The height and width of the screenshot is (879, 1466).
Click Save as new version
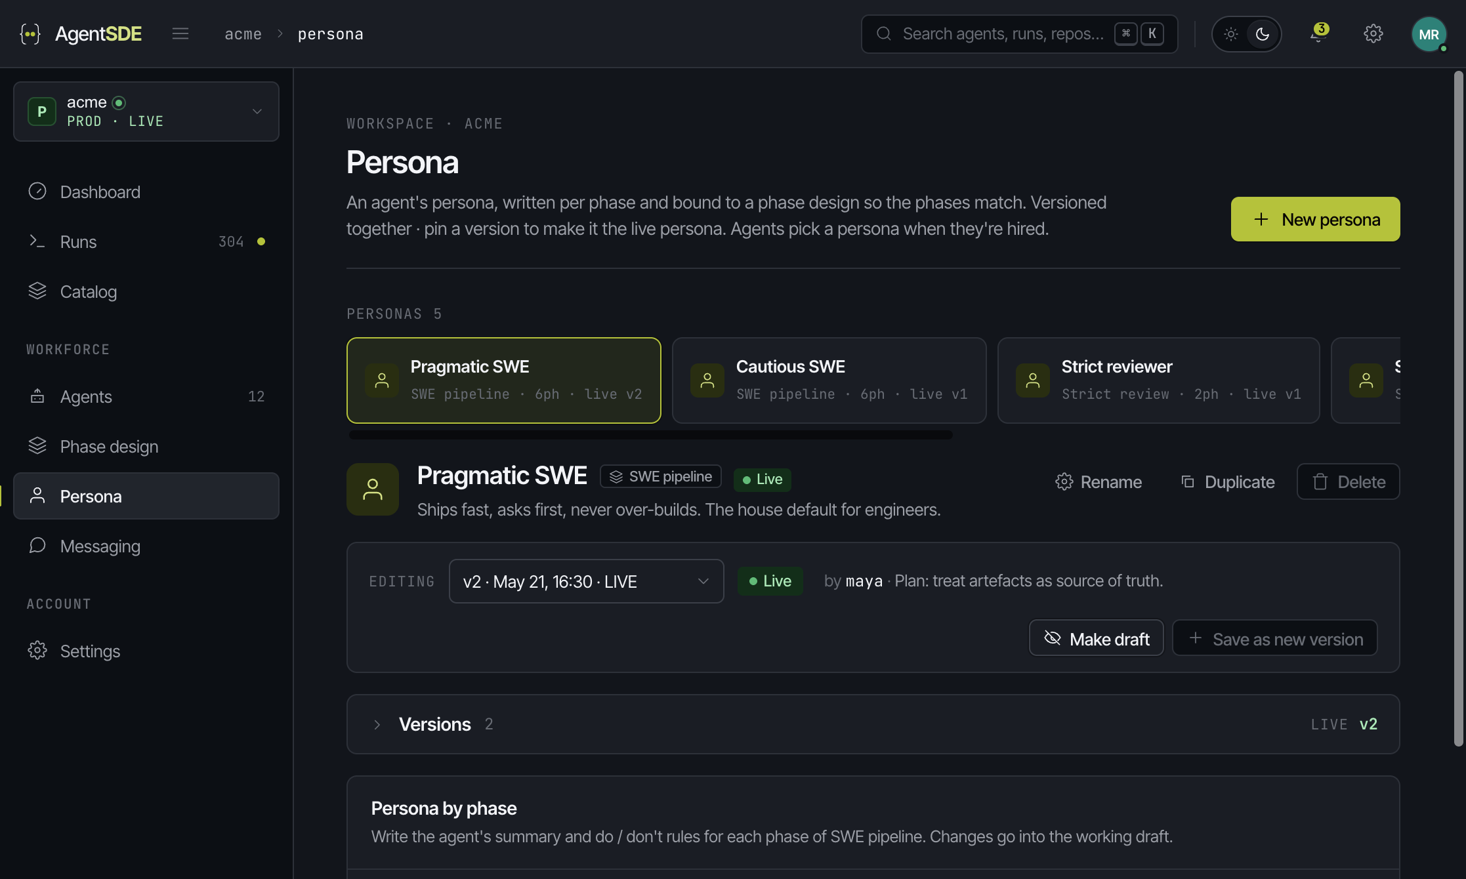point(1274,638)
